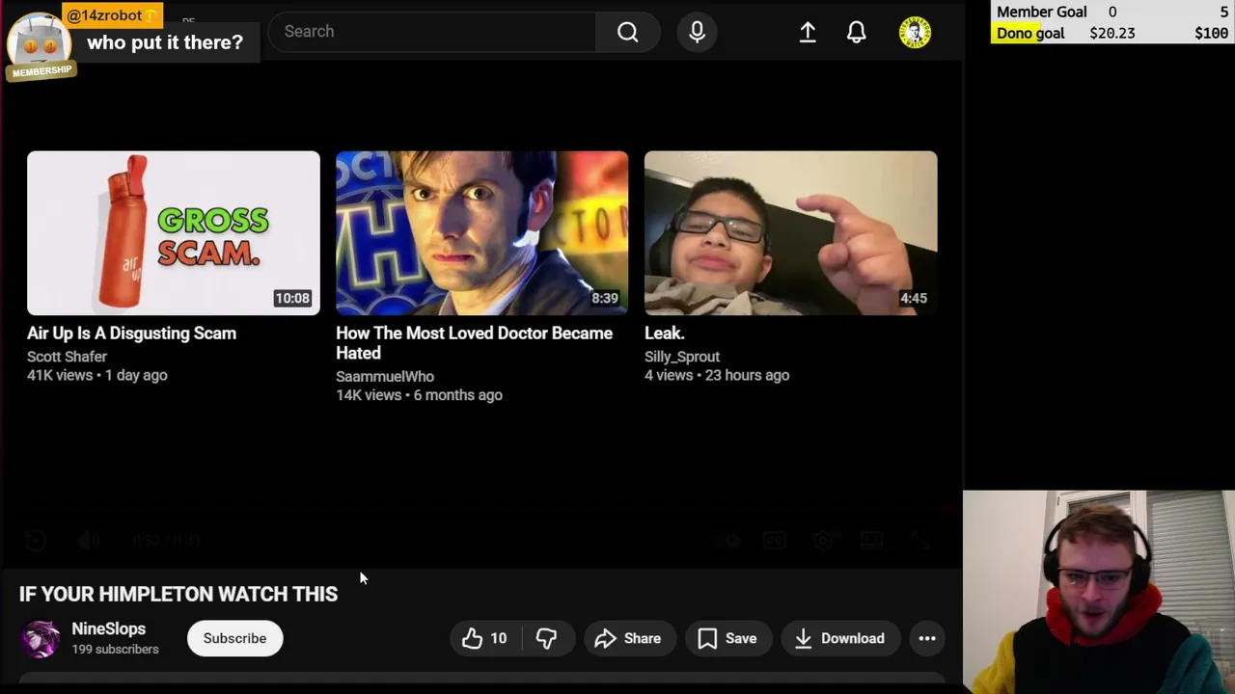Viewport: 1235px width, 694px height.
Task: Click the 14K views • 6 months ago text
Action: (x=419, y=395)
